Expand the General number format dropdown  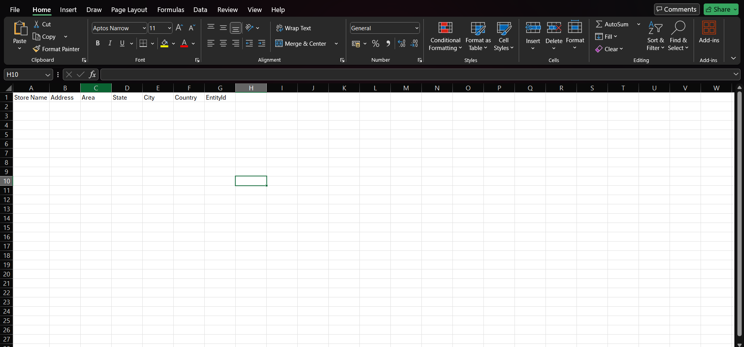pyautogui.click(x=417, y=28)
